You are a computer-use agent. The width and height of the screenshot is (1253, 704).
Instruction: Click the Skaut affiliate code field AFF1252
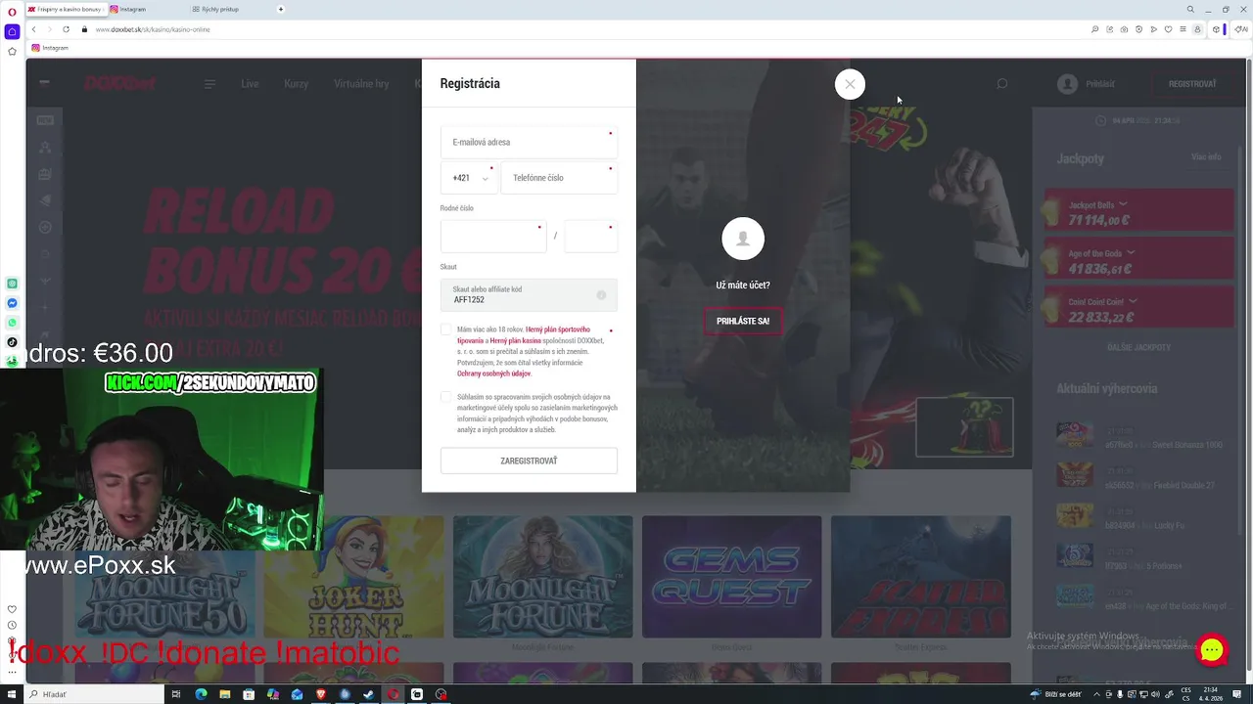529,294
